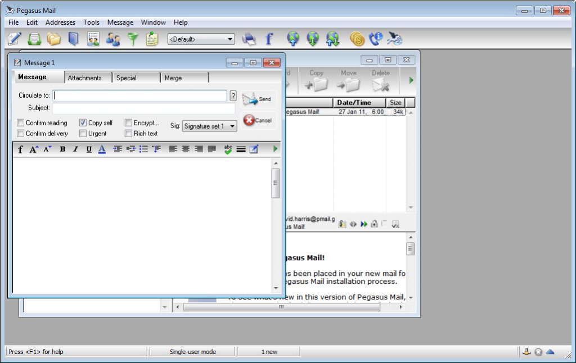
Task: Enable Confirm reading checkbox
Action: pyautogui.click(x=21, y=122)
